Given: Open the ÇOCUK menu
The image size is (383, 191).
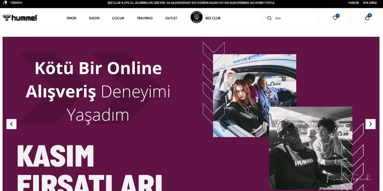Looking at the screenshot, I should 118,18.
